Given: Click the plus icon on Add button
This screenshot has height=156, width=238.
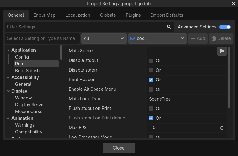Looking at the screenshot, I should tap(193, 38).
